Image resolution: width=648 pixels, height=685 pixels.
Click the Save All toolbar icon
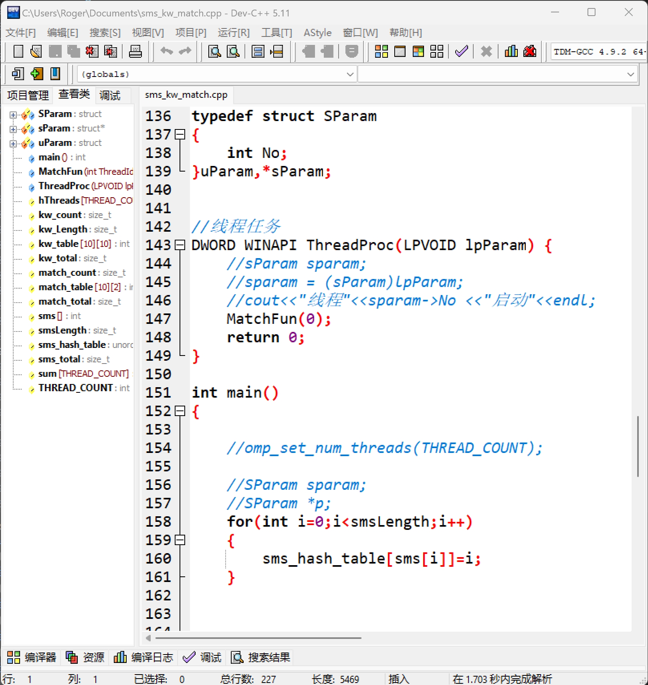click(x=73, y=51)
